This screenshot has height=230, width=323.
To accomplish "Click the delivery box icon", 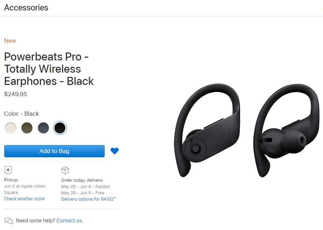I will [x=65, y=170].
